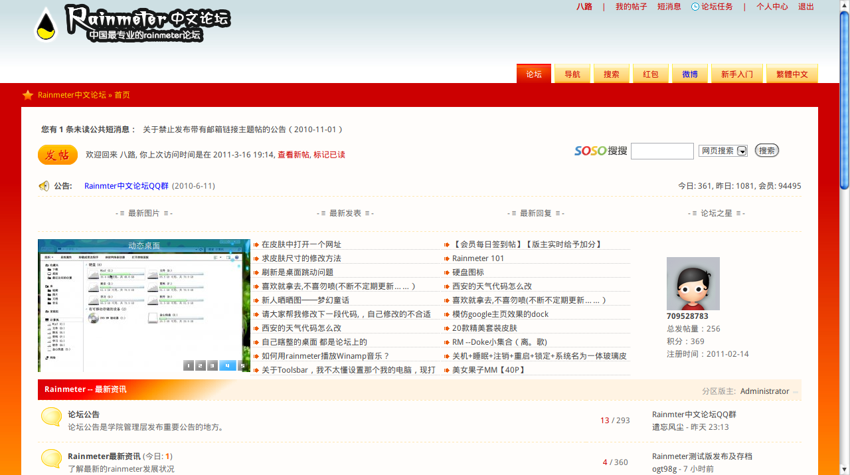Select slideshow image 5

point(242,365)
